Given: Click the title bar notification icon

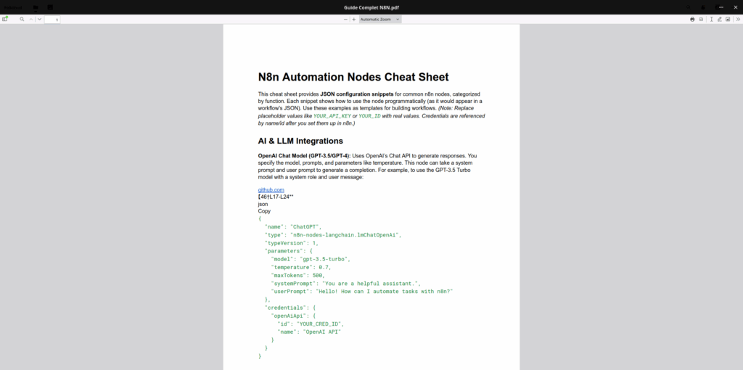Looking at the screenshot, I should pos(702,7).
